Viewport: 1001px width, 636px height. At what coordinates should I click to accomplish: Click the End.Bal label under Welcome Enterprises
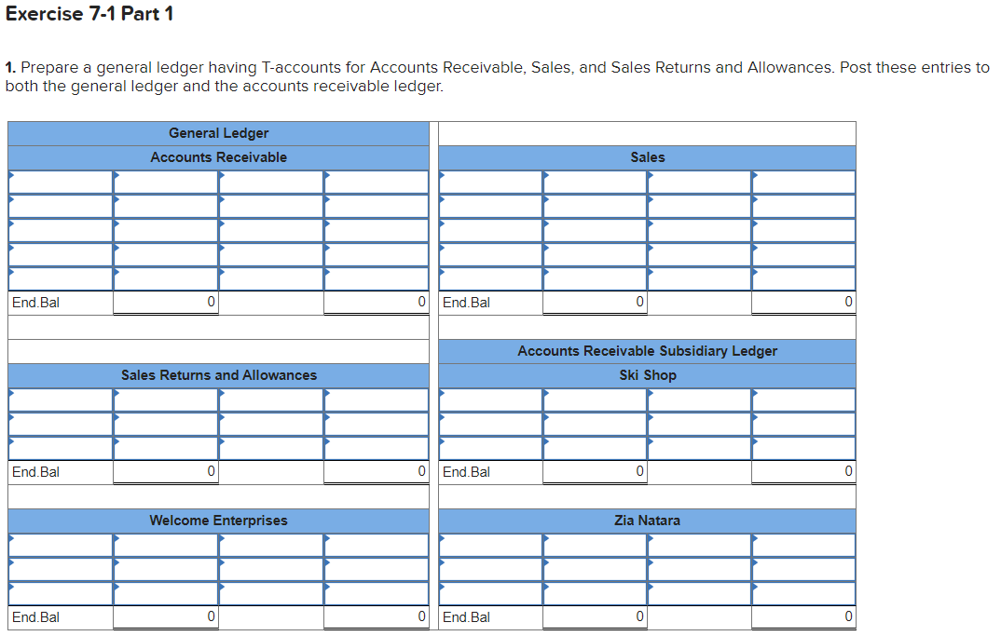(x=35, y=617)
